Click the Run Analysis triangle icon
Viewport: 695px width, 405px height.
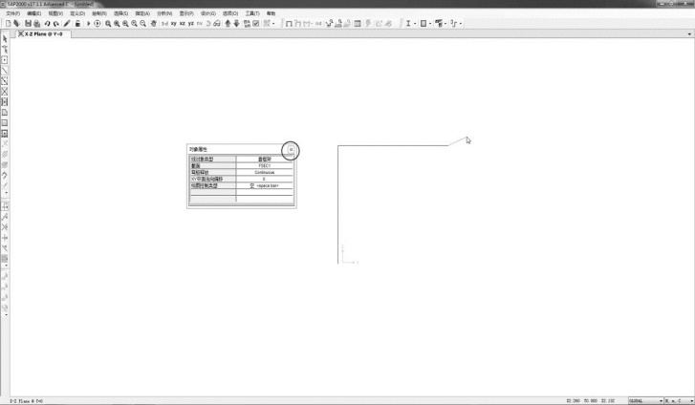(88, 24)
